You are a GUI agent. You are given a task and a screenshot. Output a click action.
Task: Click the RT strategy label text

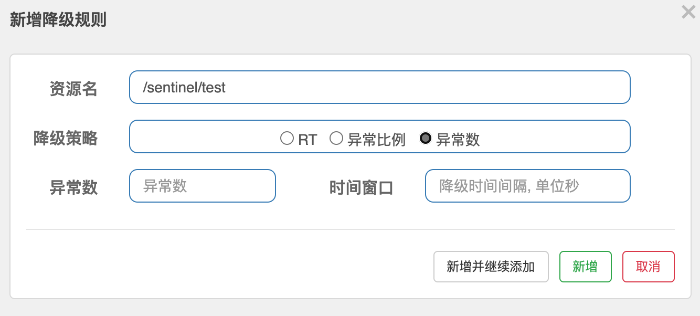[x=307, y=140]
